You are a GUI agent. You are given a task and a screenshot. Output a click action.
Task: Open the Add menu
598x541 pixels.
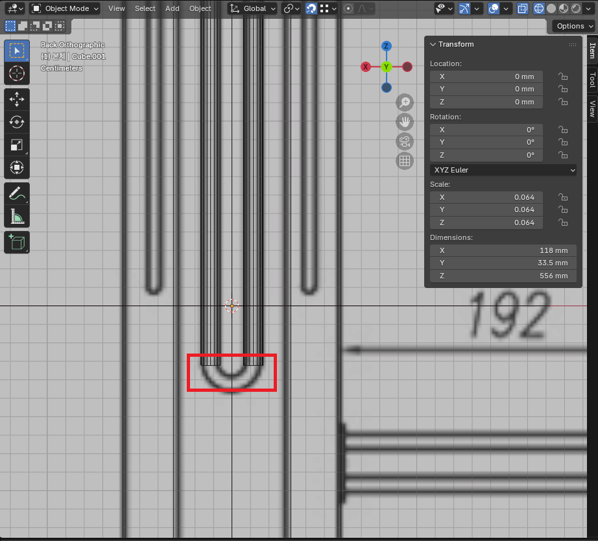[x=173, y=8]
